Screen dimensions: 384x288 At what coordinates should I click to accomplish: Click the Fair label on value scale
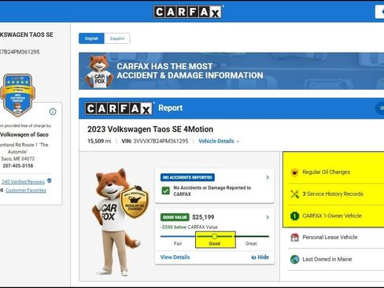tap(178, 243)
